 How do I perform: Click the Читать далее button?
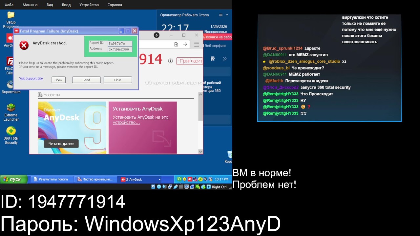coord(61,144)
